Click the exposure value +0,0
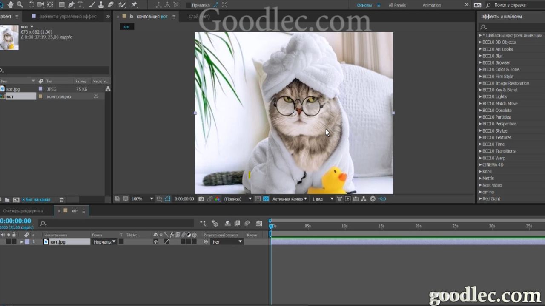This screenshot has width=545, height=306. (x=382, y=199)
